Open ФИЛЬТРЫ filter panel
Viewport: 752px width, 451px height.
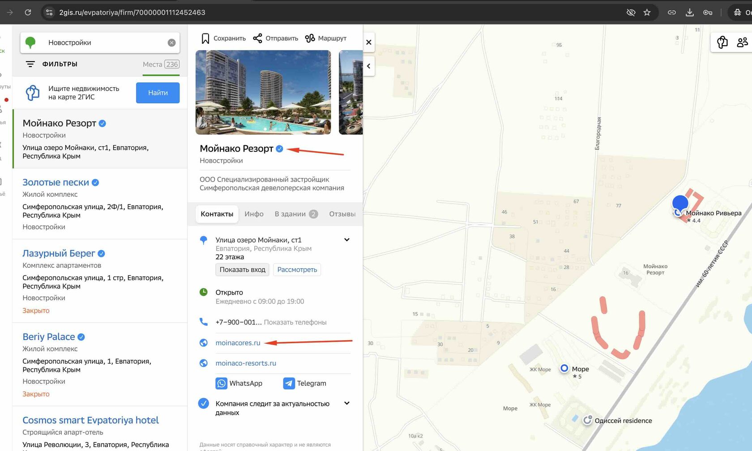pos(51,64)
